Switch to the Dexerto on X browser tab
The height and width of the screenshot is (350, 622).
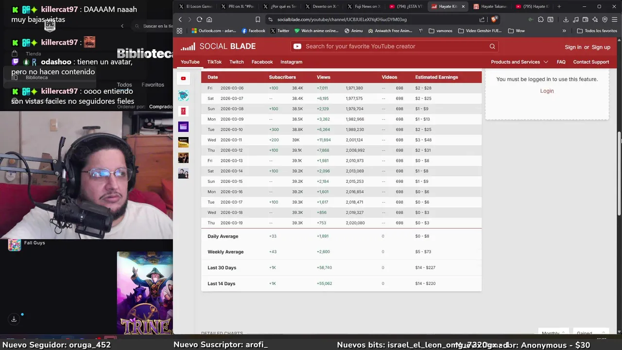(321, 6)
